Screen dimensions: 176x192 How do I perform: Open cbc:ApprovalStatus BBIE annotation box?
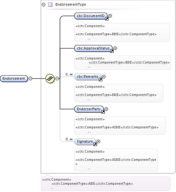(x=123, y=63)
